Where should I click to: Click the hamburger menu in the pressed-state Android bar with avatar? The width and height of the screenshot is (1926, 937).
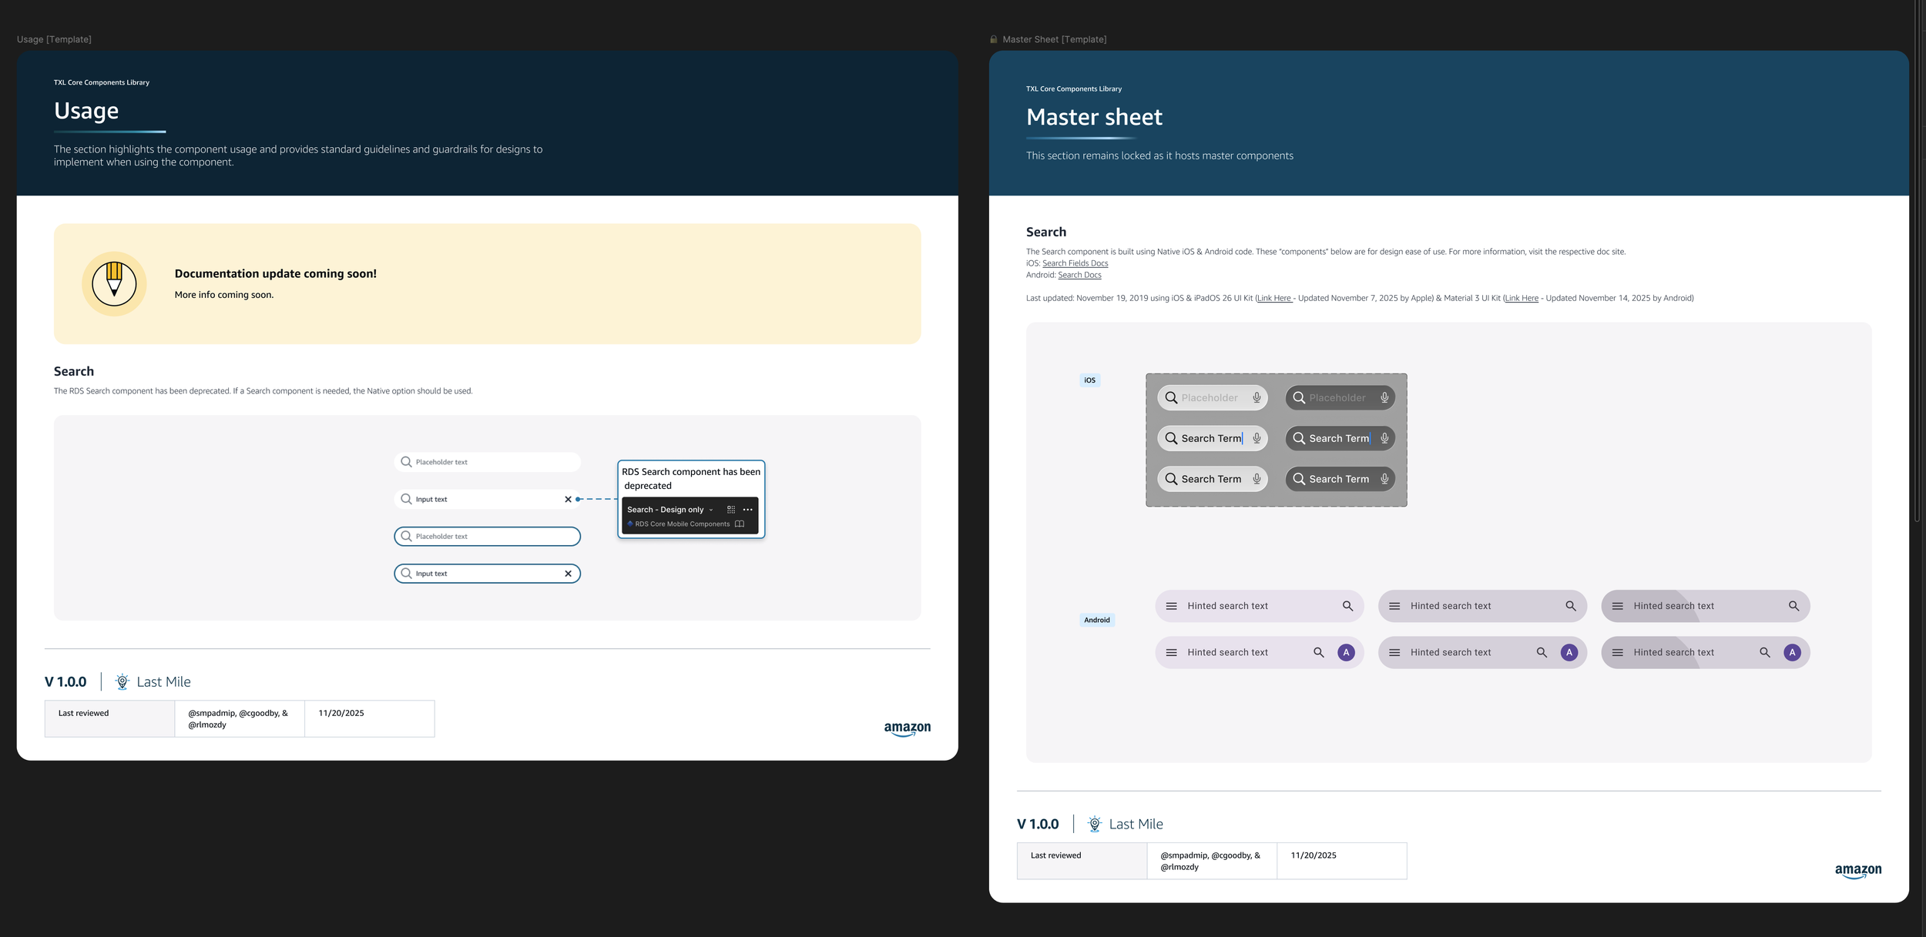tap(1618, 652)
